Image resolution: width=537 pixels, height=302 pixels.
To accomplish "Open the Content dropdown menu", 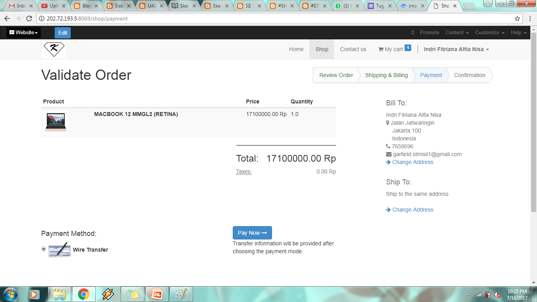I will [x=457, y=33].
